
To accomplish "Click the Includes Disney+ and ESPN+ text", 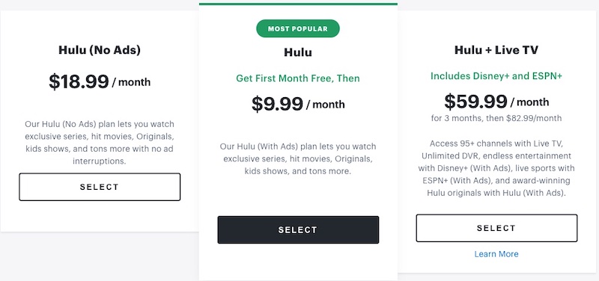I will pyautogui.click(x=496, y=76).
